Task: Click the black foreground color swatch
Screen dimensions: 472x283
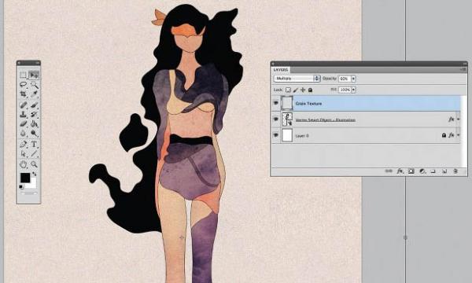Action: coord(25,178)
